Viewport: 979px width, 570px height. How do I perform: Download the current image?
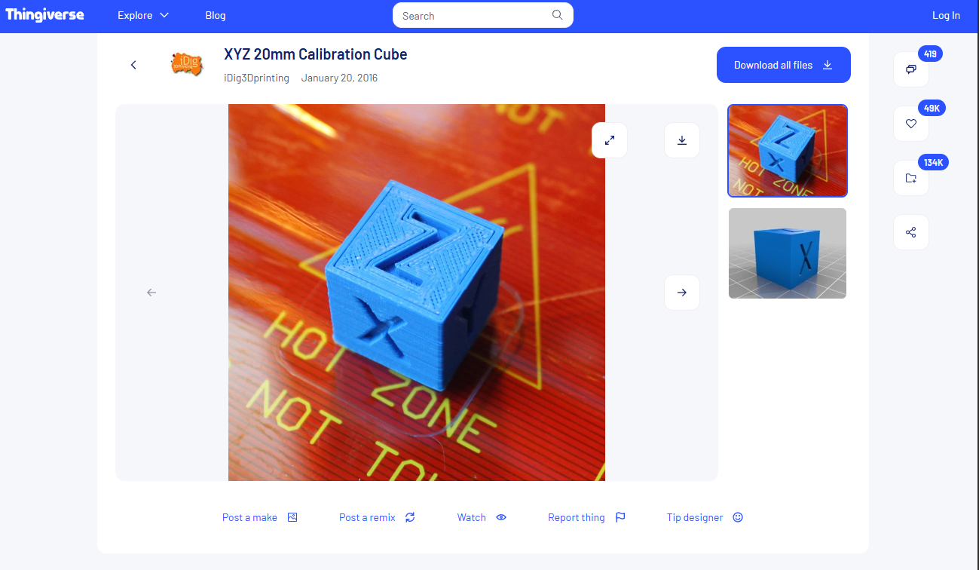click(681, 140)
